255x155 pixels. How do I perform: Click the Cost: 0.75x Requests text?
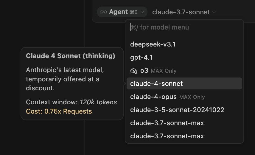coord(59,111)
